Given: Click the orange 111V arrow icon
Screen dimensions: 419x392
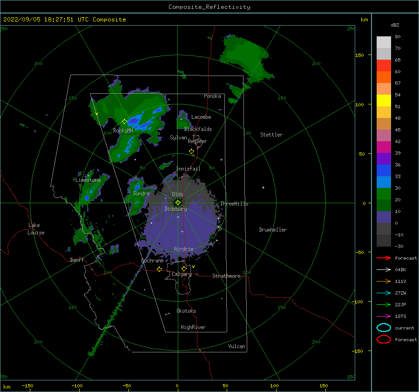Looking at the screenshot, I should coord(384,281).
